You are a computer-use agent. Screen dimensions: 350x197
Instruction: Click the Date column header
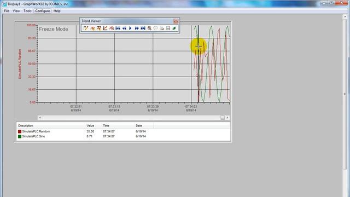point(139,126)
